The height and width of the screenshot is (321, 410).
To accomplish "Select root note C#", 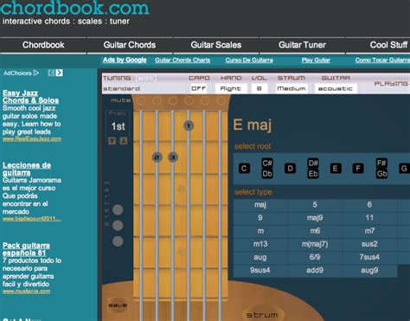I will pos(267,164).
